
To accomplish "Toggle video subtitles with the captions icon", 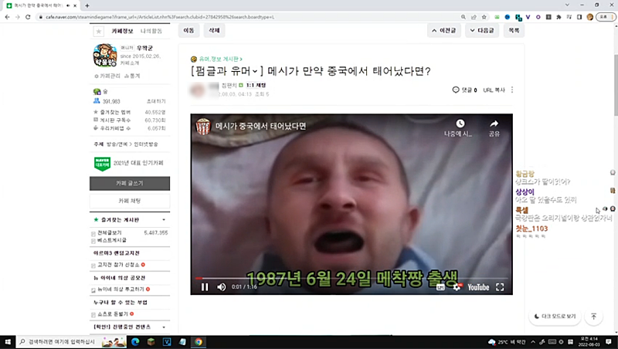I will pos(440,287).
